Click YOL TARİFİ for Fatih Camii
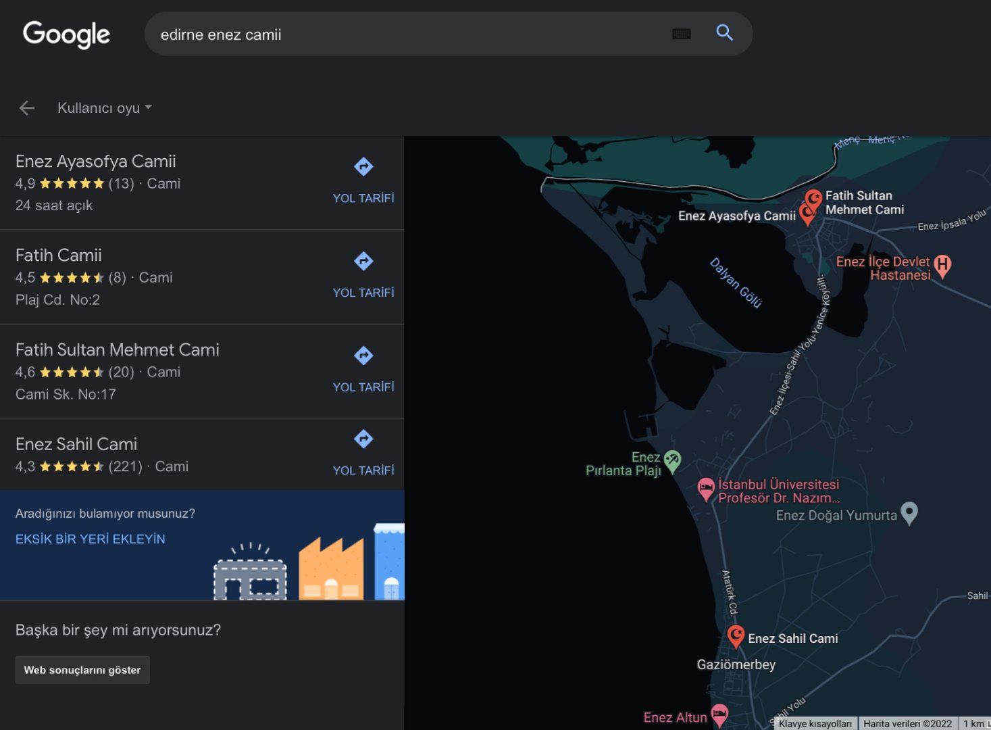Viewport: 991px width, 730px height. pyautogui.click(x=363, y=293)
